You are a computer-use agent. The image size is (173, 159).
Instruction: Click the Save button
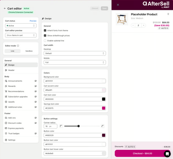104,8
